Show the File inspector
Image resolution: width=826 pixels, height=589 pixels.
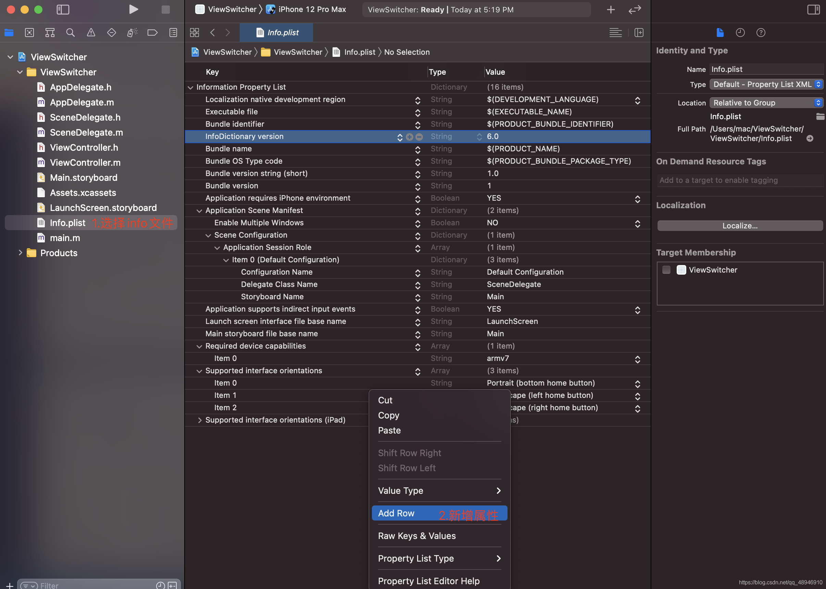pos(720,33)
